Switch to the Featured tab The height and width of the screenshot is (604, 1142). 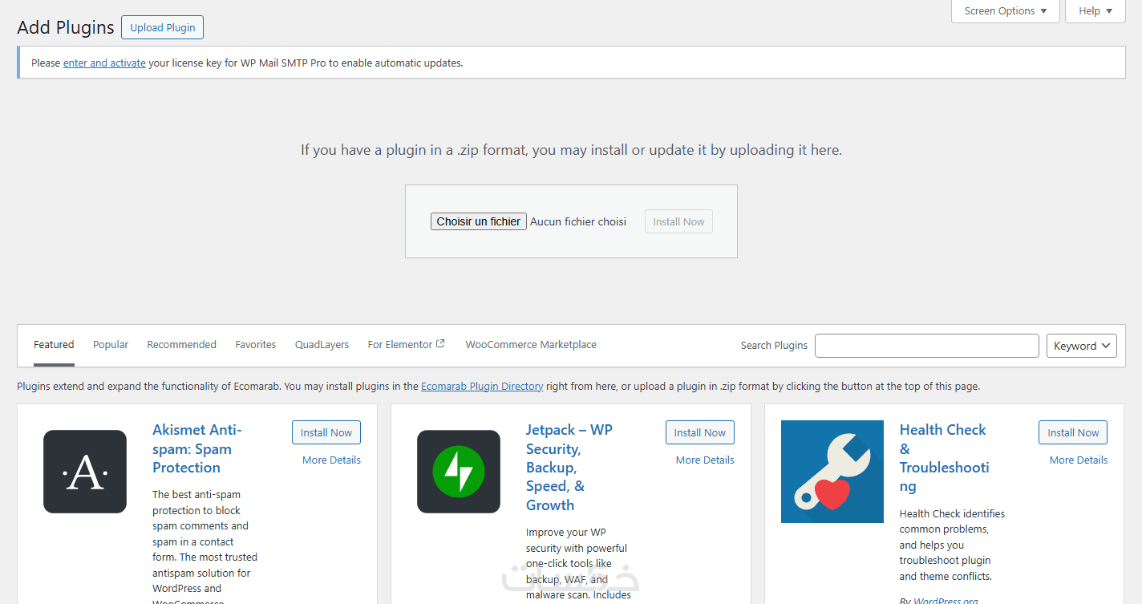point(54,345)
